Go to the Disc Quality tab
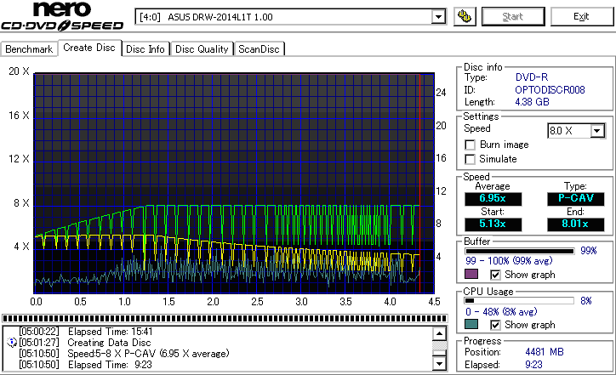The height and width of the screenshot is (375, 616). [202, 49]
